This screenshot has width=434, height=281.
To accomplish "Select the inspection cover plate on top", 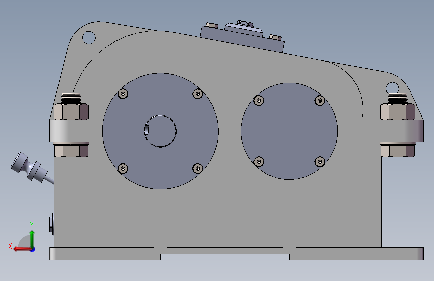I will tap(242, 41).
